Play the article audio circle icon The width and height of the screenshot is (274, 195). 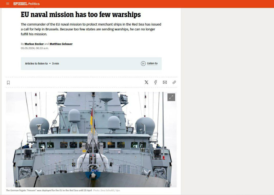[x=143, y=64]
